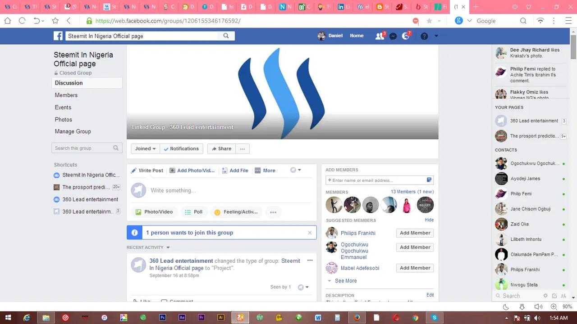Expand See More suggested members
This screenshot has height=324, width=577.
(x=346, y=281)
